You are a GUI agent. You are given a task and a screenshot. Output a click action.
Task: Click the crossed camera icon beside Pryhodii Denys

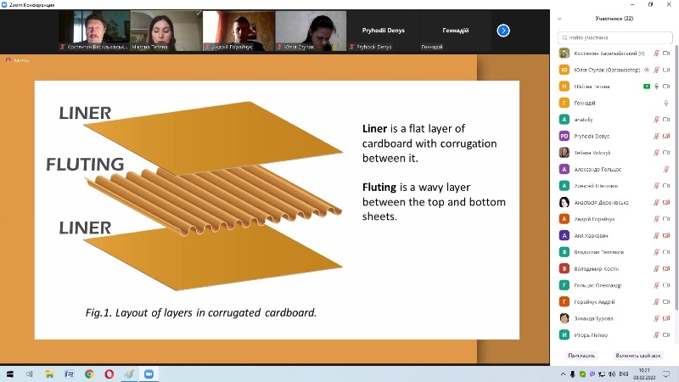pos(666,136)
